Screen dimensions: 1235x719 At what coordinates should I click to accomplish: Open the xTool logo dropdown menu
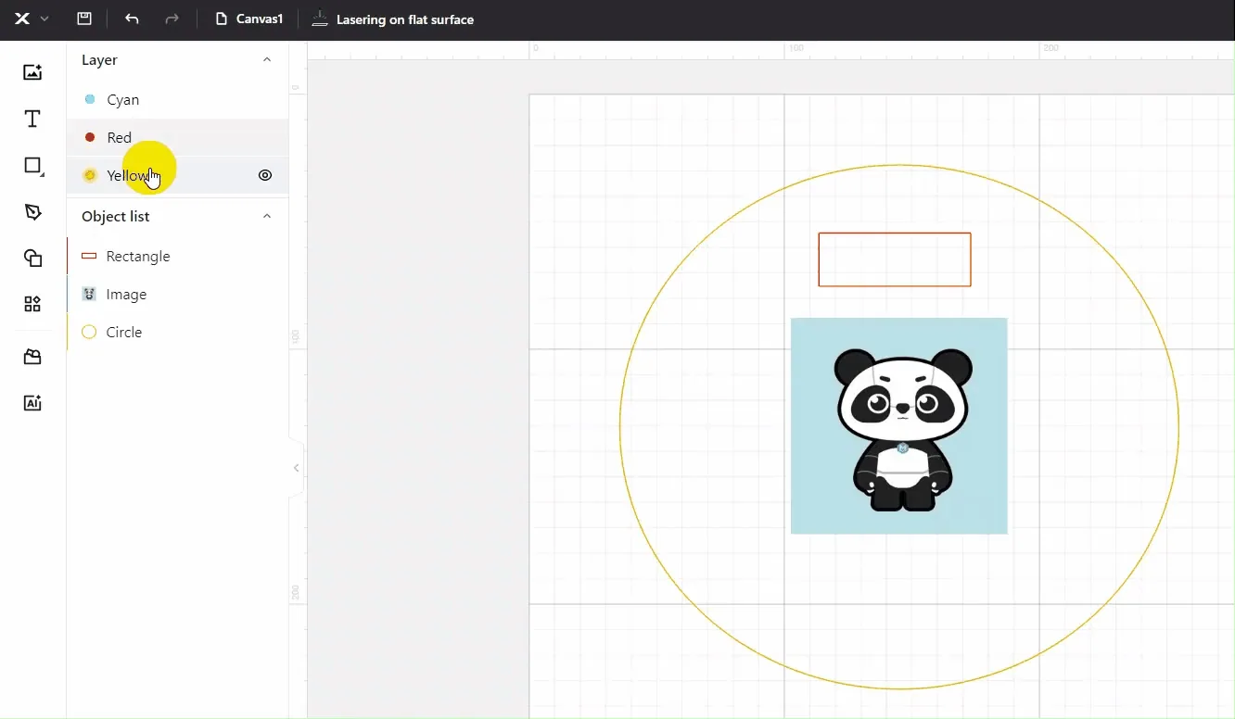coord(32,19)
